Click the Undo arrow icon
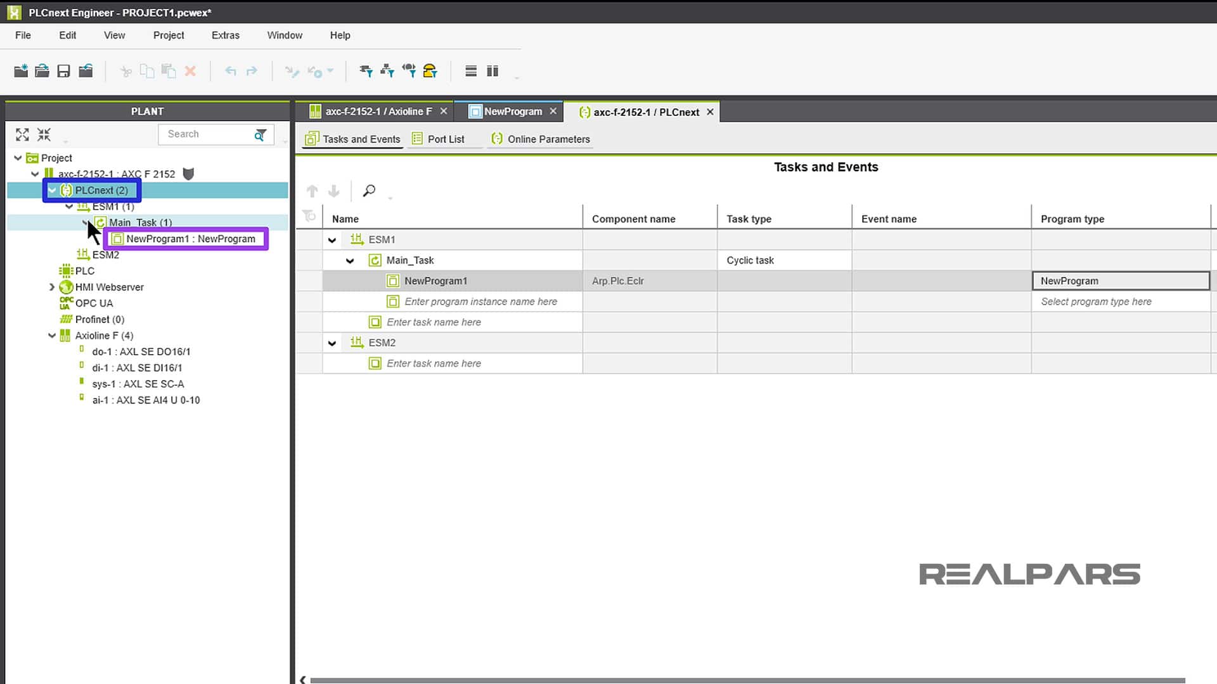The width and height of the screenshot is (1217, 684). pyautogui.click(x=231, y=71)
